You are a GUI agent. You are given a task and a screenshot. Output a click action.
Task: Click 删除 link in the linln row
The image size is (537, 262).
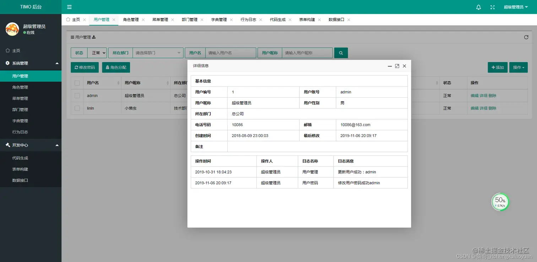coord(492,108)
